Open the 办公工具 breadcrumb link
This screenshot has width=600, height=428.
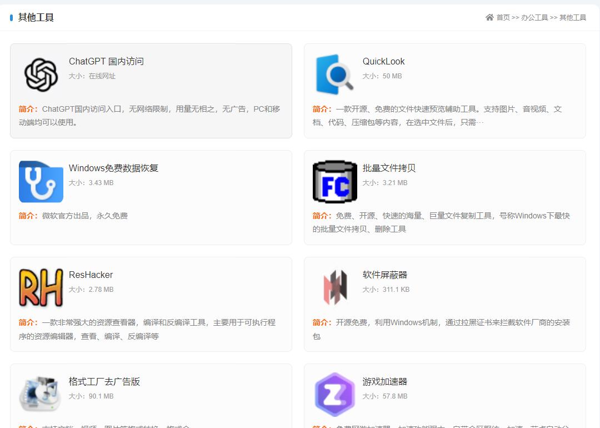(534, 17)
